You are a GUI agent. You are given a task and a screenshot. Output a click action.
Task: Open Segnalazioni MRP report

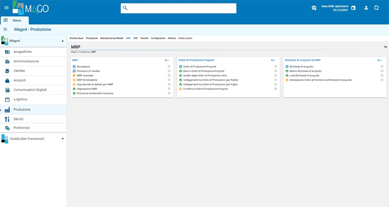pyautogui.click(x=87, y=89)
